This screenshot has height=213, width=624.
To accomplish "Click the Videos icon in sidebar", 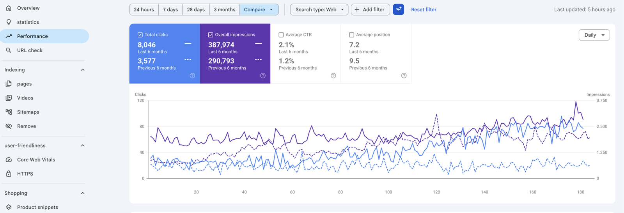I will 9,98.
